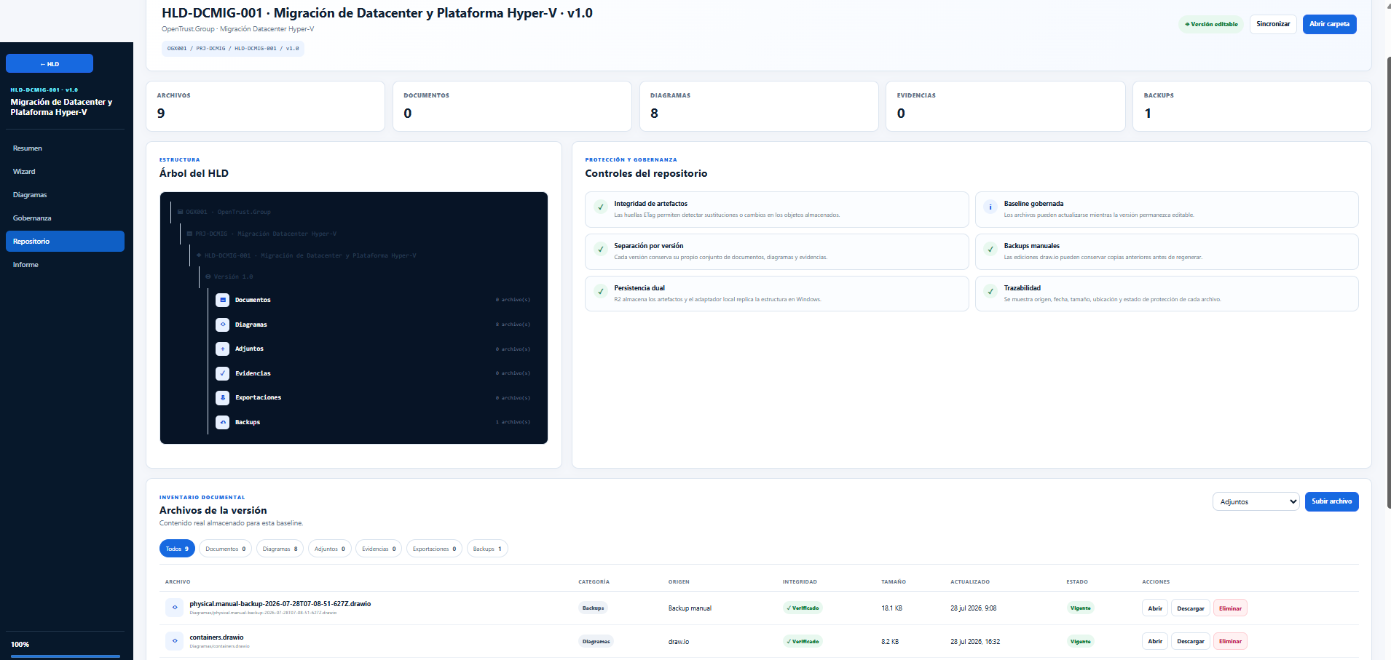This screenshot has width=1391, height=660.
Task: Click the Subir archivo button
Action: tap(1331, 501)
